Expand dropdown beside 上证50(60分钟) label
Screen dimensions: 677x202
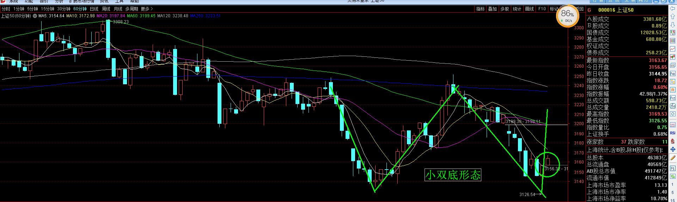(35, 16)
